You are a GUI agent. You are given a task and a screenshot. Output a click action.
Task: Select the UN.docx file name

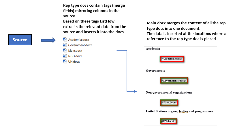pos(74,62)
